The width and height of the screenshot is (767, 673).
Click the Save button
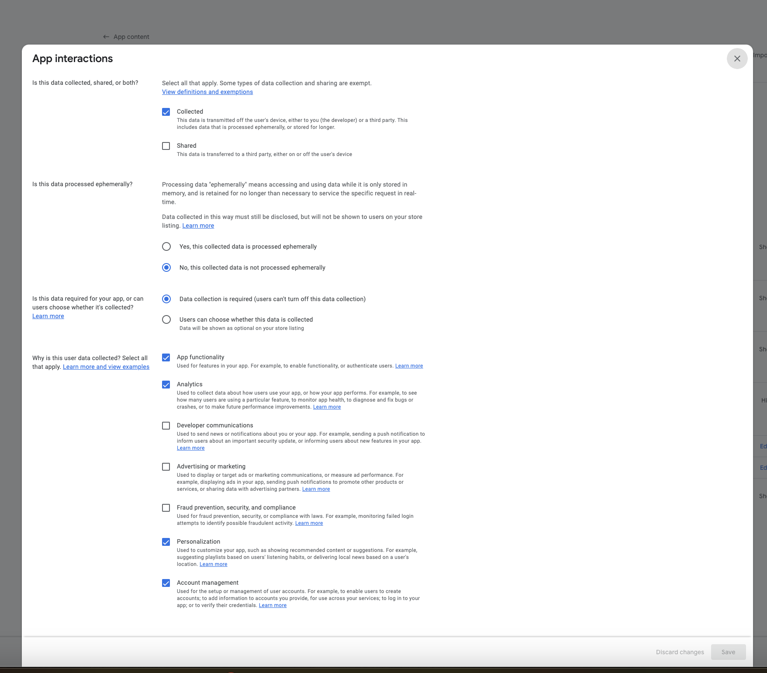pos(728,652)
